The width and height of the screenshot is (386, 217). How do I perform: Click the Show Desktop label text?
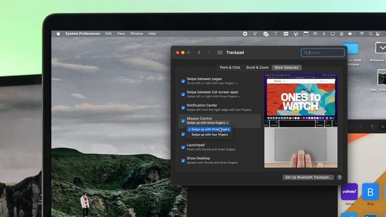pyautogui.click(x=198, y=158)
